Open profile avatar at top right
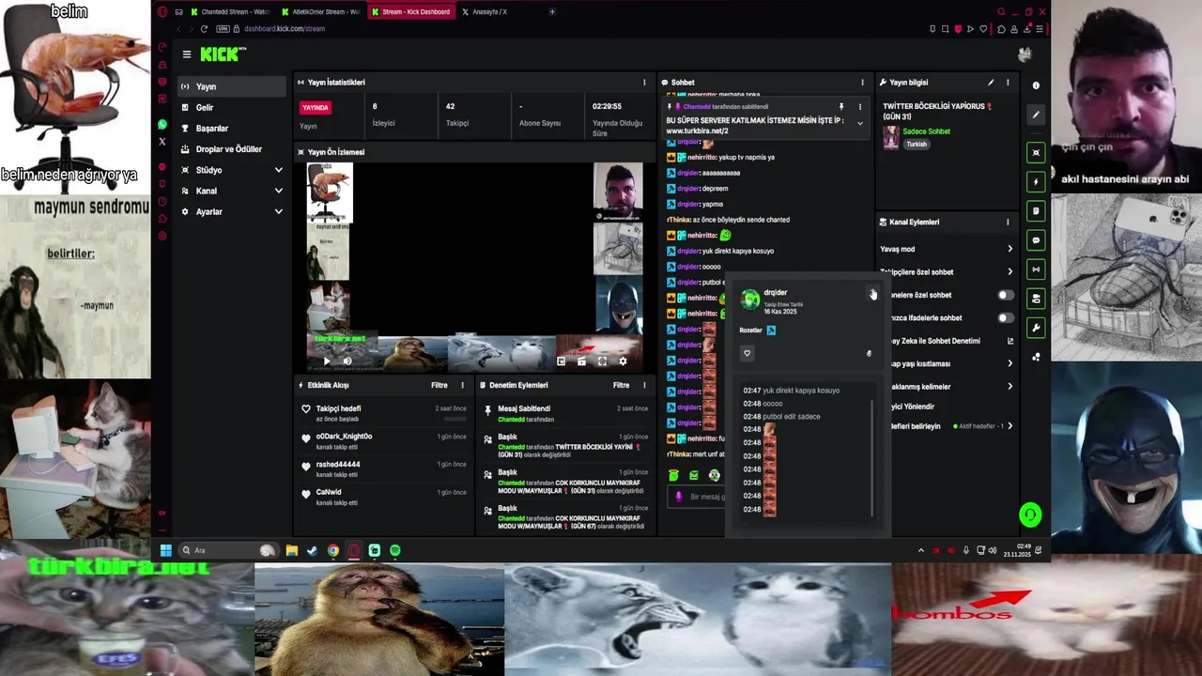This screenshot has width=1202, height=676. click(1025, 54)
